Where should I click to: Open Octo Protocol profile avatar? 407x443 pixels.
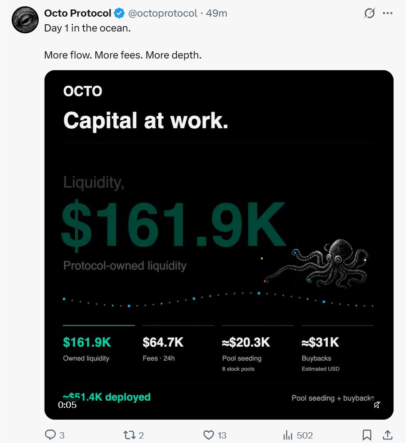click(25, 20)
